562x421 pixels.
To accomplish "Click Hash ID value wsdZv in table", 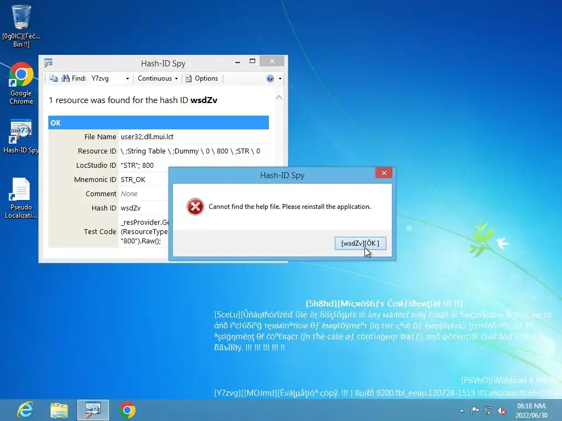I will (x=131, y=208).
